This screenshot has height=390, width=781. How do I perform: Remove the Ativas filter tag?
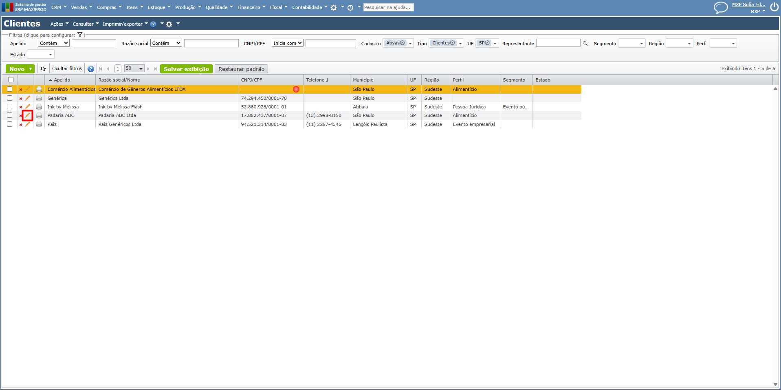click(403, 43)
